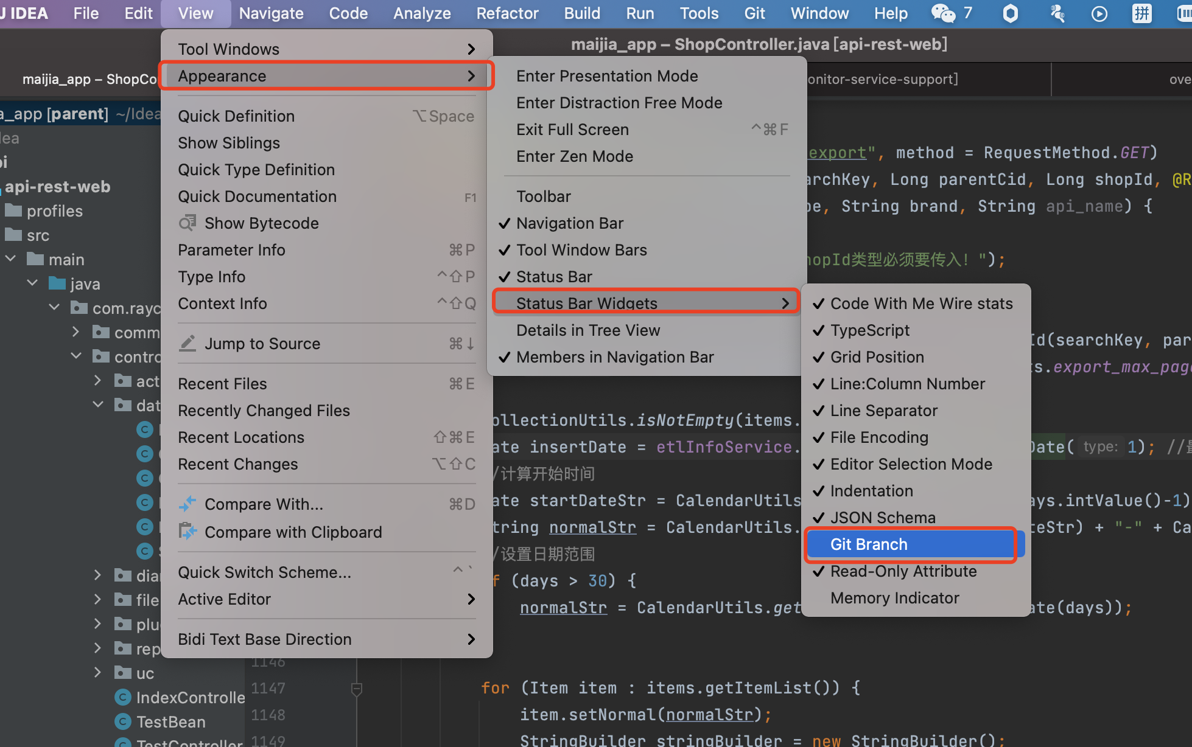Click the Jump to Source pencil icon
This screenshot has height=747, width=1192.
pyautogui.click(x=188, y=344)
